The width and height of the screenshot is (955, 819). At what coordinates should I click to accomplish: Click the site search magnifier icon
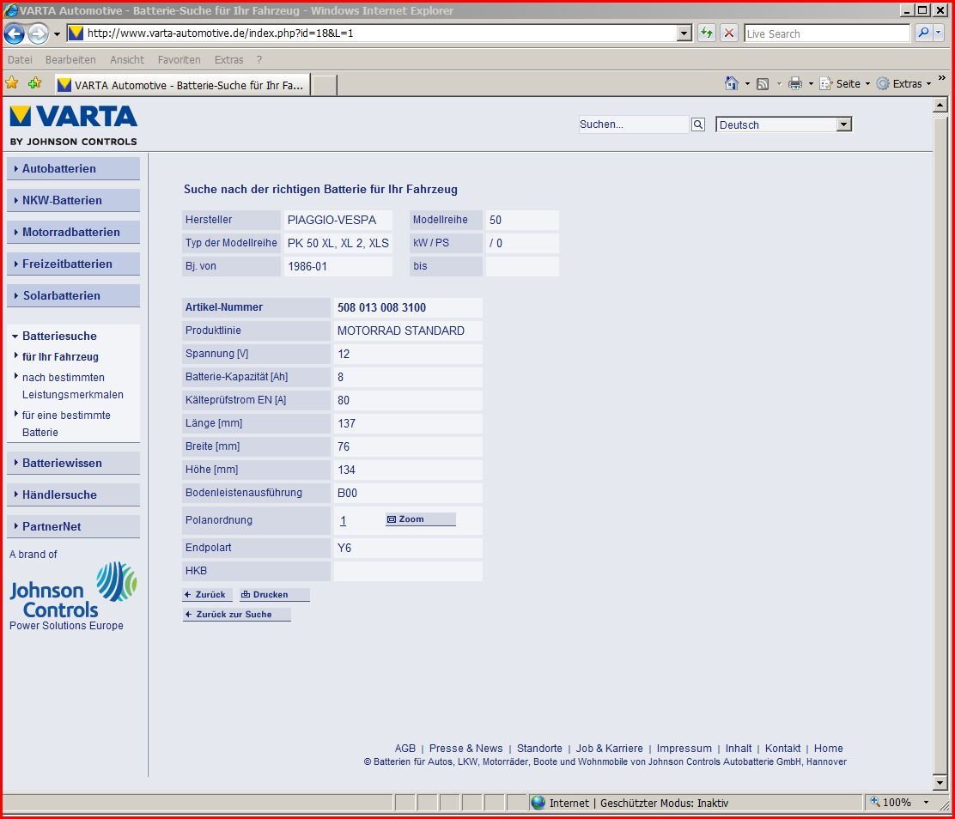(698, 124)
